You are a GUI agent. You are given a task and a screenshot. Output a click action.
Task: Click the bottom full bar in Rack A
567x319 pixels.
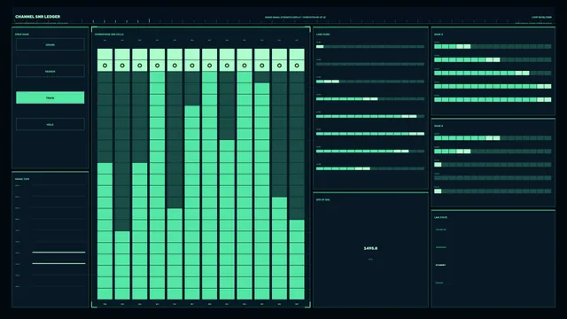[493, 99]
